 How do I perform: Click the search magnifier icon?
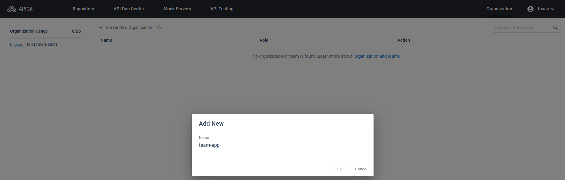555,28
